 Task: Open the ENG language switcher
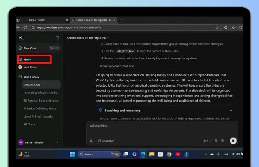226,154
